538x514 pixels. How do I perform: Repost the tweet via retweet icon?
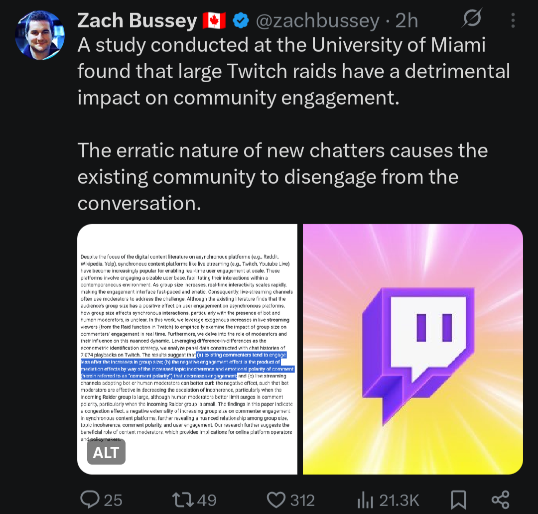coord(183,500)
